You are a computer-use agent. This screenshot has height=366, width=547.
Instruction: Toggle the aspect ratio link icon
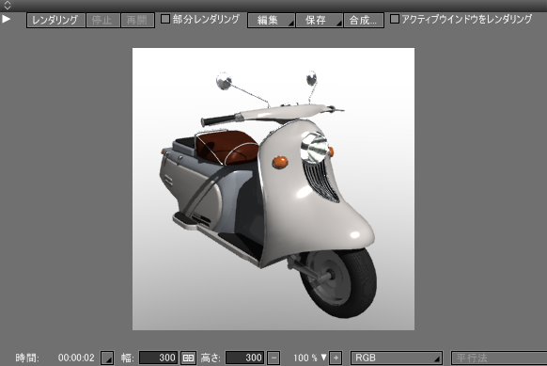[x=188, y=358]
